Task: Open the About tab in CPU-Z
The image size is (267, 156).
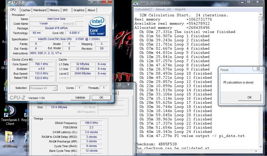Action: click(91, 10)
